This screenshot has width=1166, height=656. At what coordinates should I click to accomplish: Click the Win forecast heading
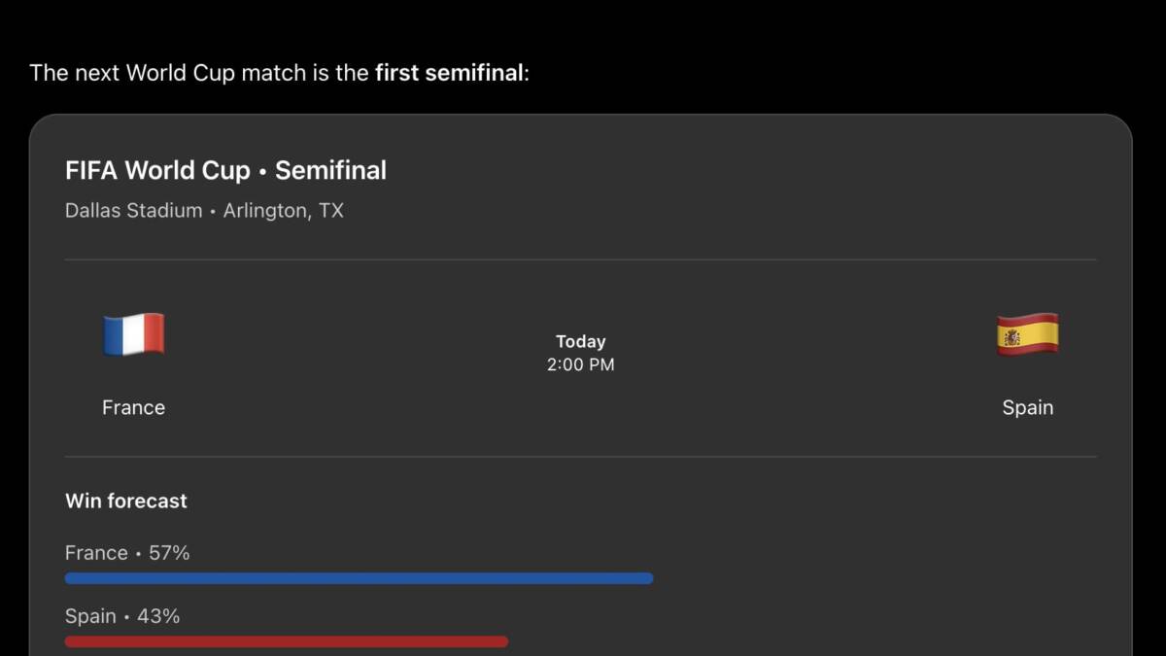[126, 501]
